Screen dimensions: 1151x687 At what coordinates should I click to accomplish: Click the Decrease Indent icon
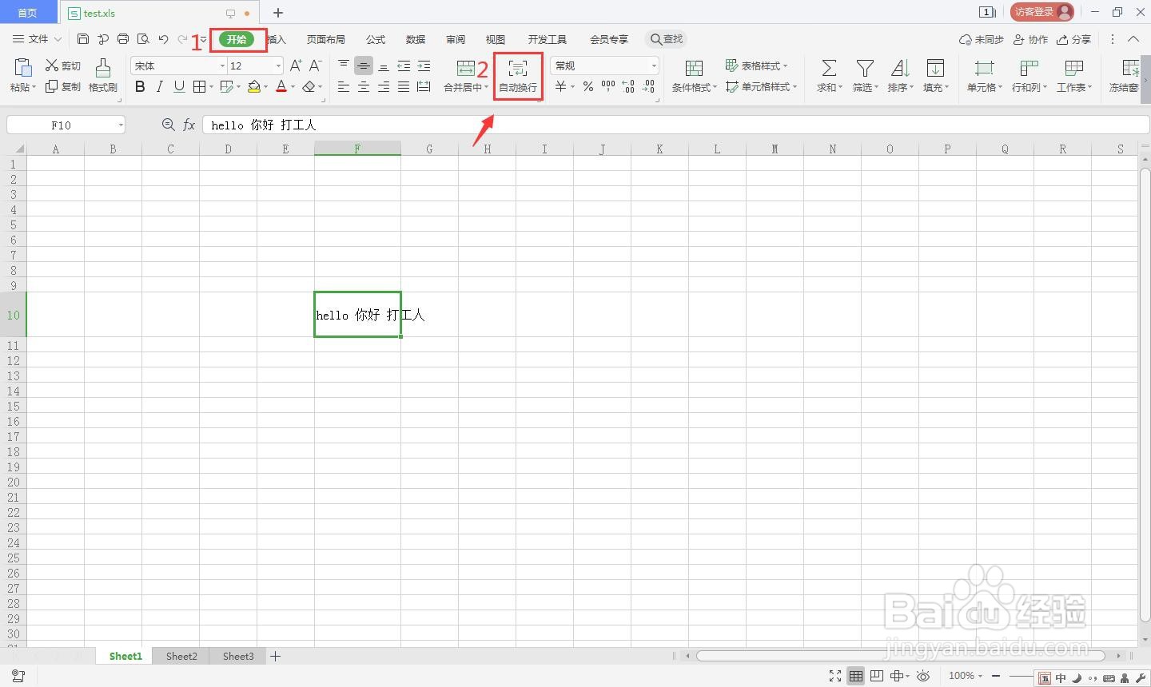(404, 66)
